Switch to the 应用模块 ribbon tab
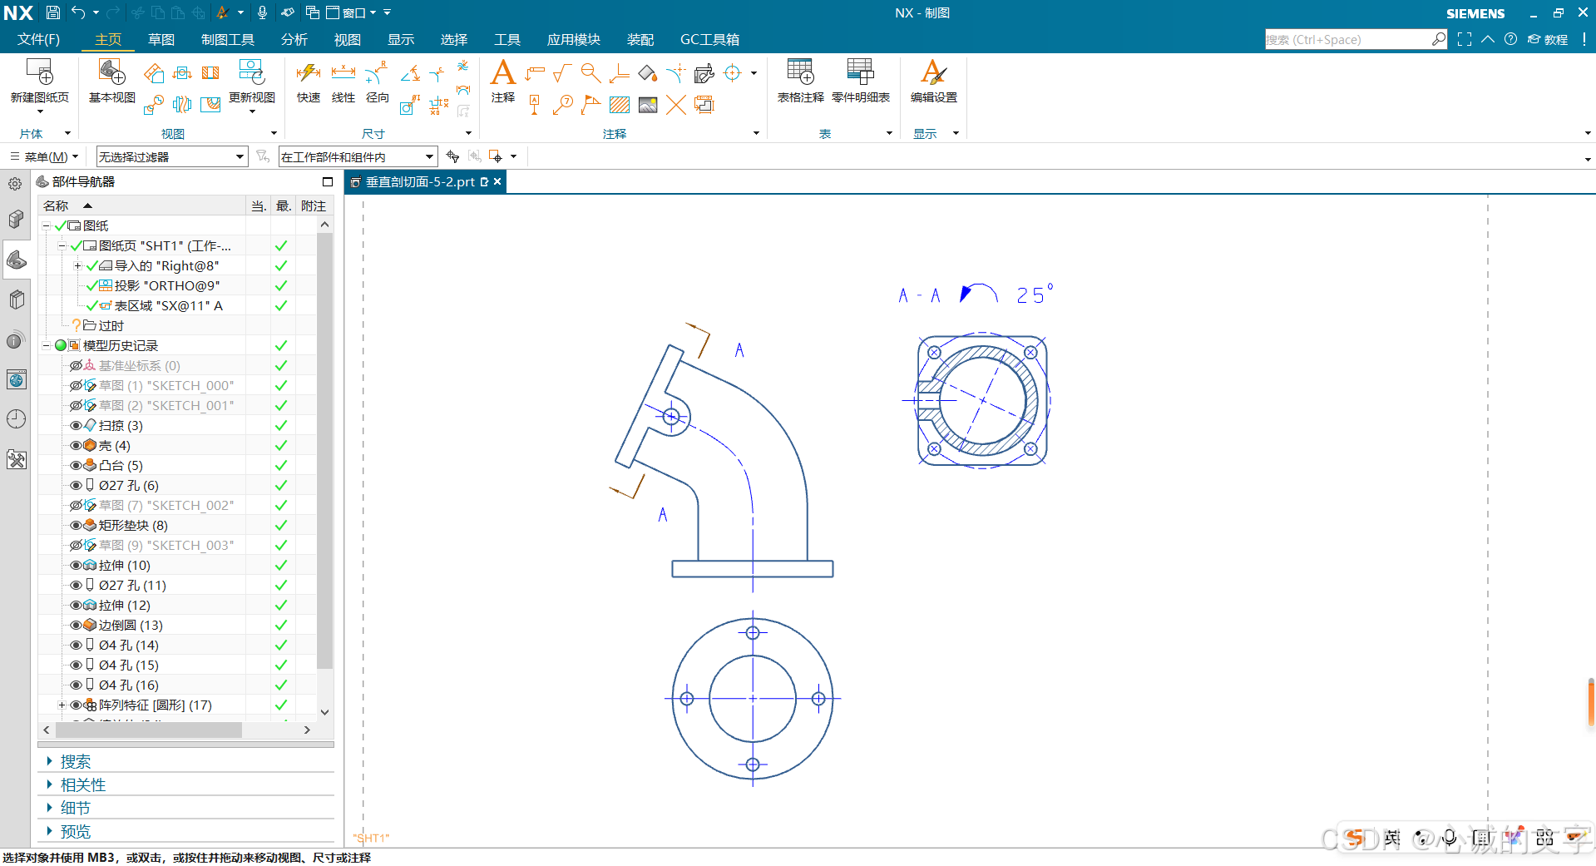Screen dimensions: 1596x866 pyautogui.click(x=574, y=39)
